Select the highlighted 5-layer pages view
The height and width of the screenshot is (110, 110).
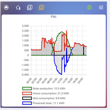(41, 7)
